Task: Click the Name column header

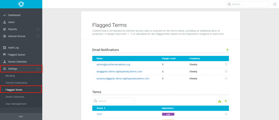Action: (x=99, y=58)
